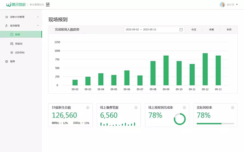Select the 本周 time range tab

pyautogui.click(x=211, y=30)
